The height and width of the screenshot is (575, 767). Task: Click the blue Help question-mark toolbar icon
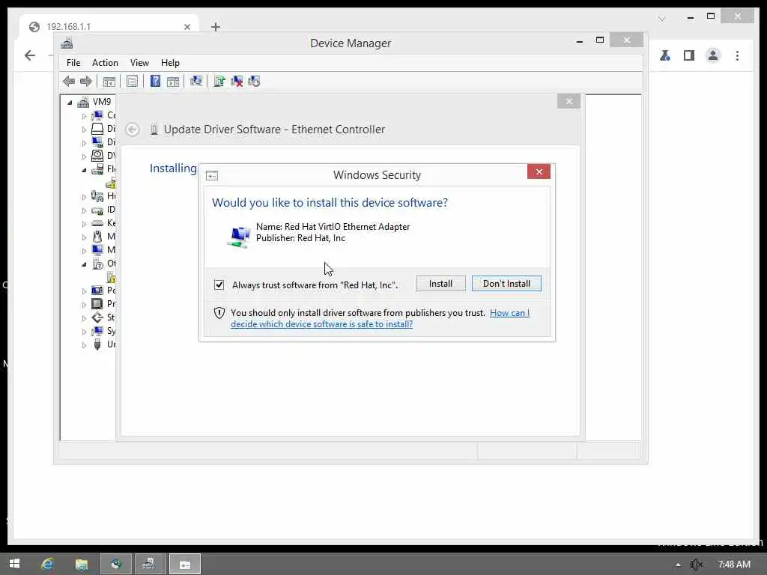(155, 81)
